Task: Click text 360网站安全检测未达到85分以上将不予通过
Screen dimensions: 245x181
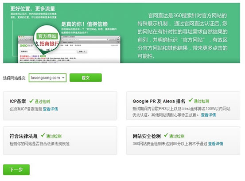Action: [x=170, y=144]
